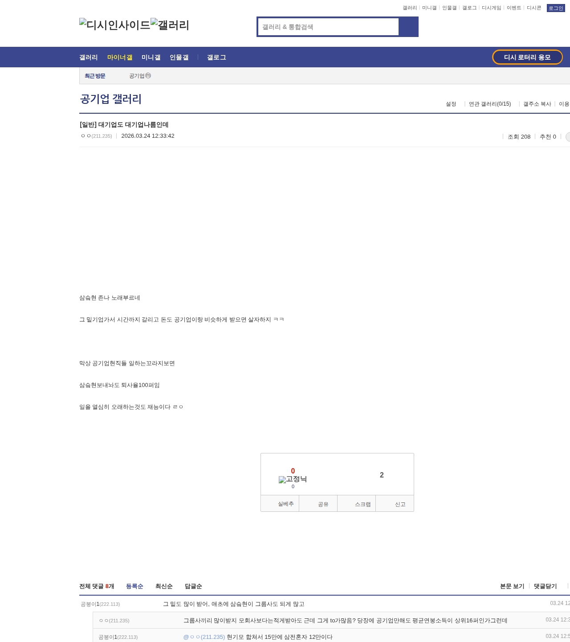
Task: Click the reply text 현기모 합쳐서 15만에 삼전혼자 12만이다
Action: [280, 637]
